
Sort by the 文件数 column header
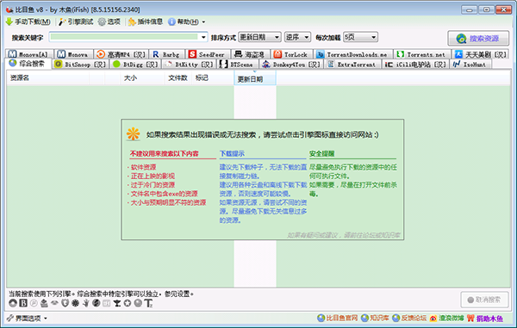(178, 78)
